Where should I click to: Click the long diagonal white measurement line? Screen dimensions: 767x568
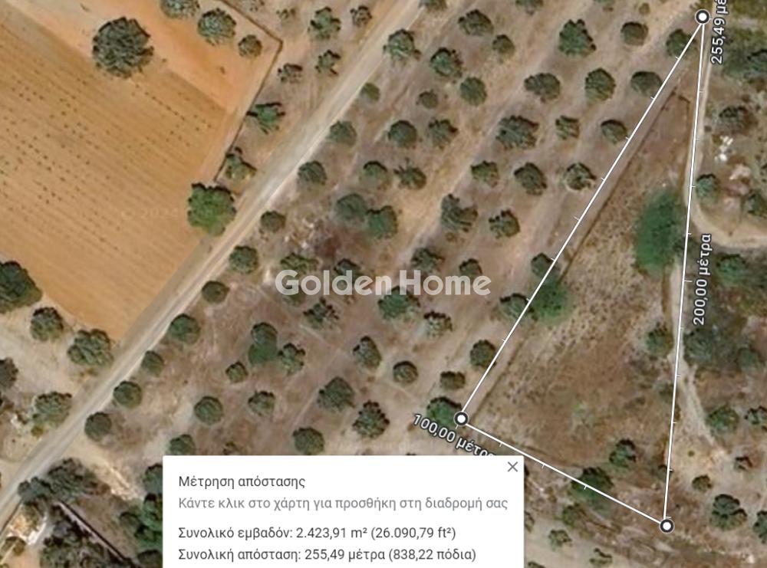pos(582,218)
